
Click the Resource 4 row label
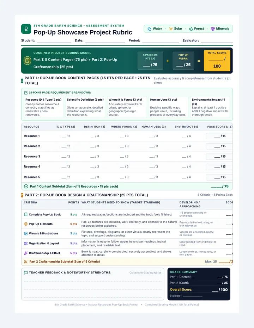(x=32, y=167)
